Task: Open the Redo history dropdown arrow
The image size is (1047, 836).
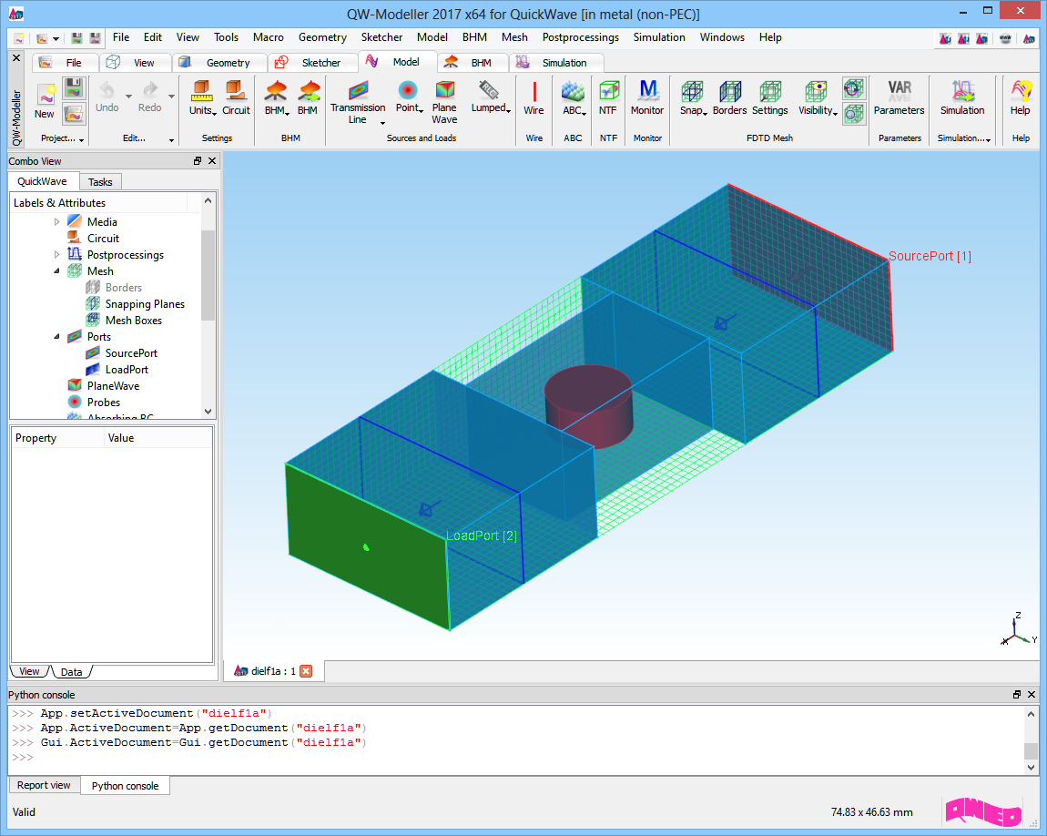Action: pyautogui.click(x=171, y=96)
